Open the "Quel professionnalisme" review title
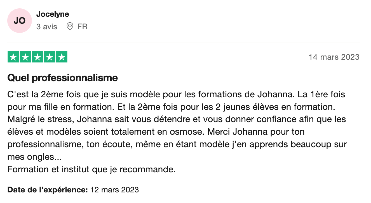The width and height of the screenshot is (371, 203). click(x=63, y=78)
